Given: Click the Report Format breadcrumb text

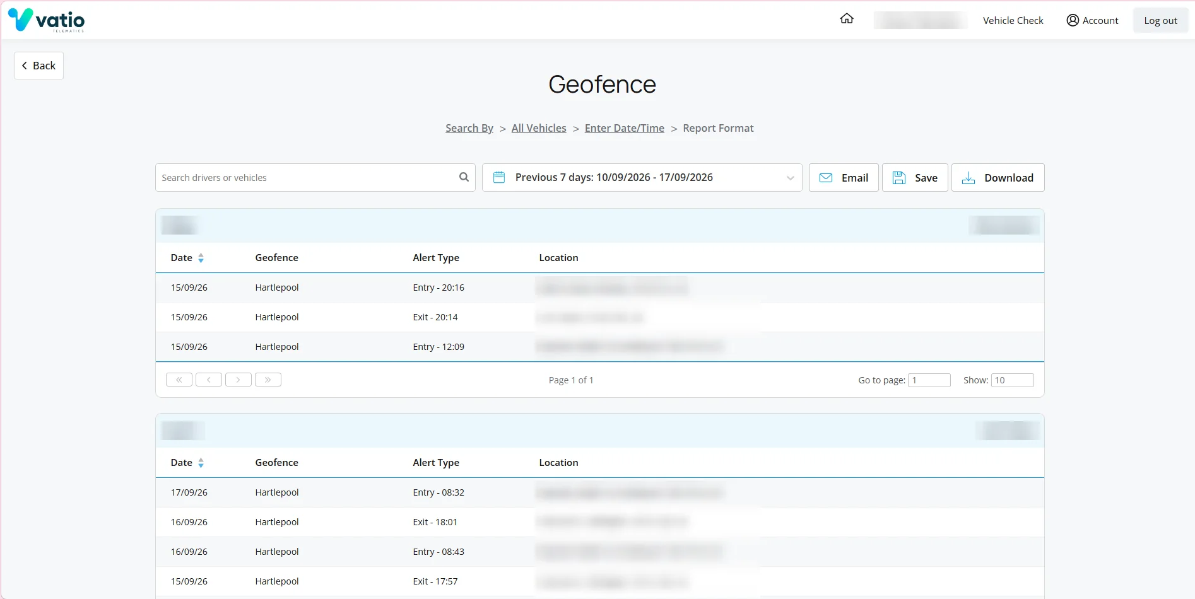Looking at the screenshot, I should point(718,128).
